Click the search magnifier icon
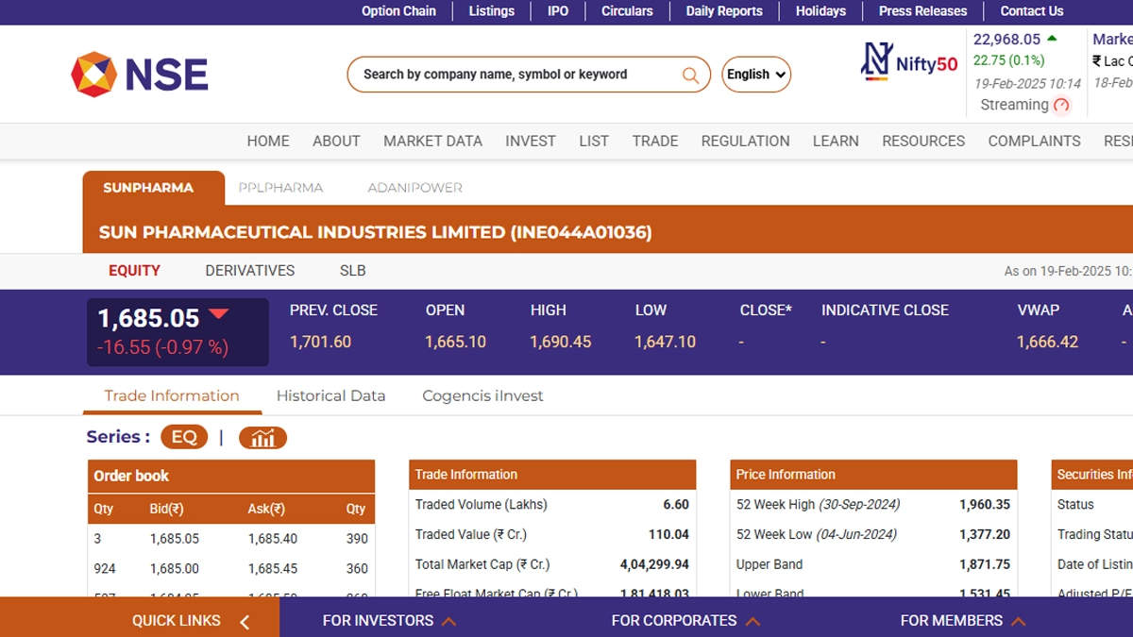 (690, 75)
